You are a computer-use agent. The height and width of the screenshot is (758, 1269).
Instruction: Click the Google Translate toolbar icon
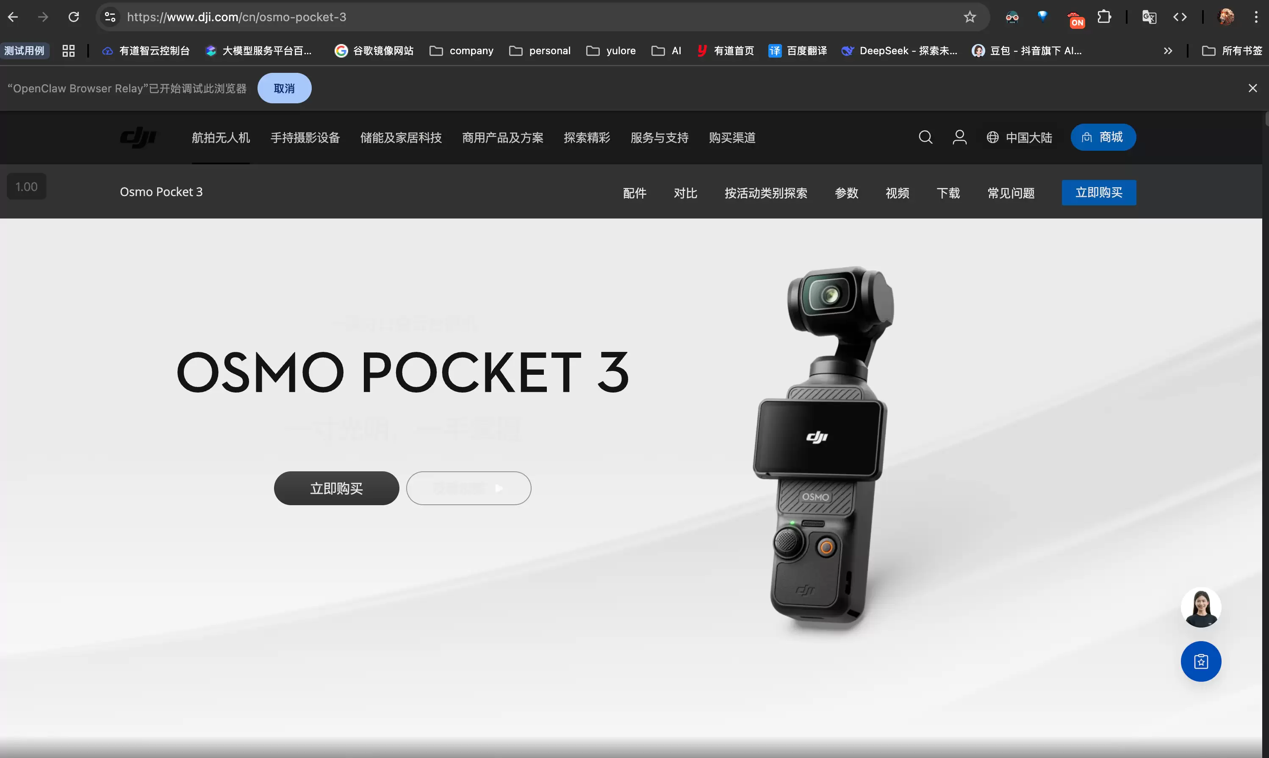[x=1149, y=17]
